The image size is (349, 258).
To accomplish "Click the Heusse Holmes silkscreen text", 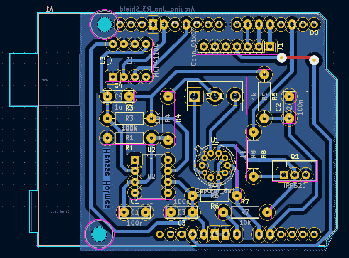I will click(x=107, y=179).
